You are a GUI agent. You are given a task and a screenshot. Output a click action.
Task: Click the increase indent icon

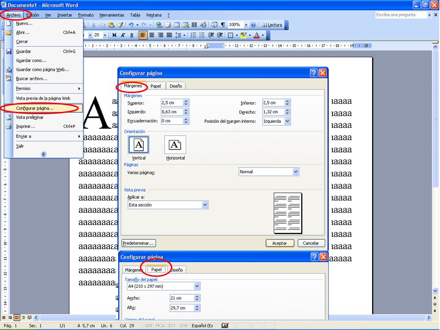[220, 35]
